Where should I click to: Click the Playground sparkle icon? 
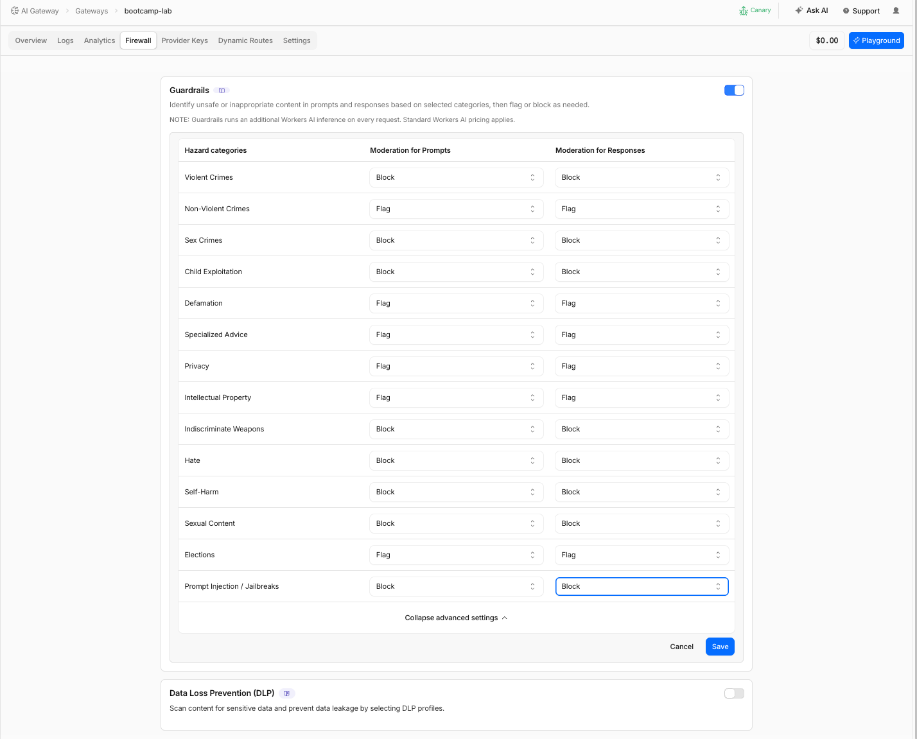click(x=856, y=40)
